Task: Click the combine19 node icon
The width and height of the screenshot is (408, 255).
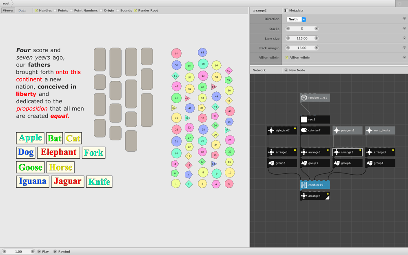Action: click(x=304, y=185)
